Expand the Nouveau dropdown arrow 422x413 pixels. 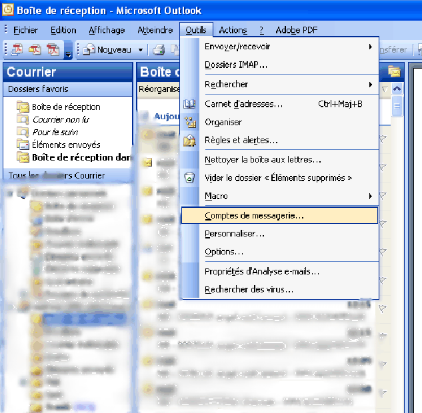141,50
